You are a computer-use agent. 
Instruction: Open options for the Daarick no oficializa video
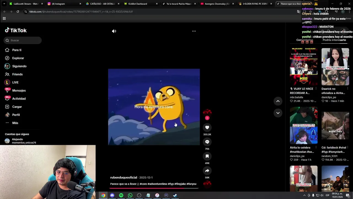[x=347, y=89]
